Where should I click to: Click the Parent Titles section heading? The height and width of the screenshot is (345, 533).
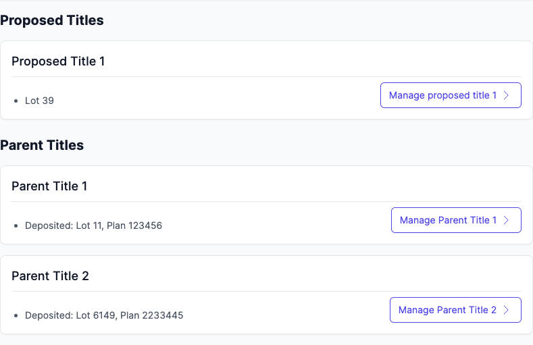pos(42,145)
